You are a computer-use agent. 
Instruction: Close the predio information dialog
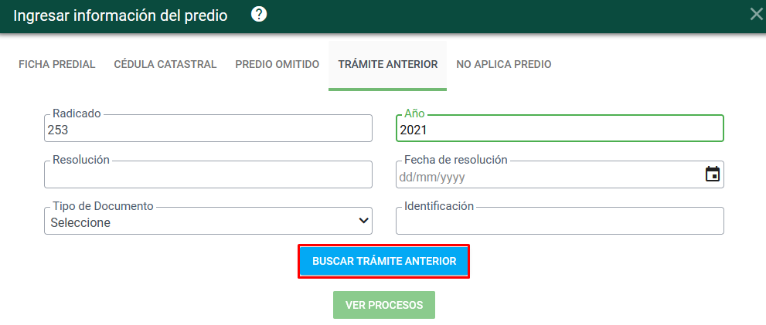[x=756, y=14]
